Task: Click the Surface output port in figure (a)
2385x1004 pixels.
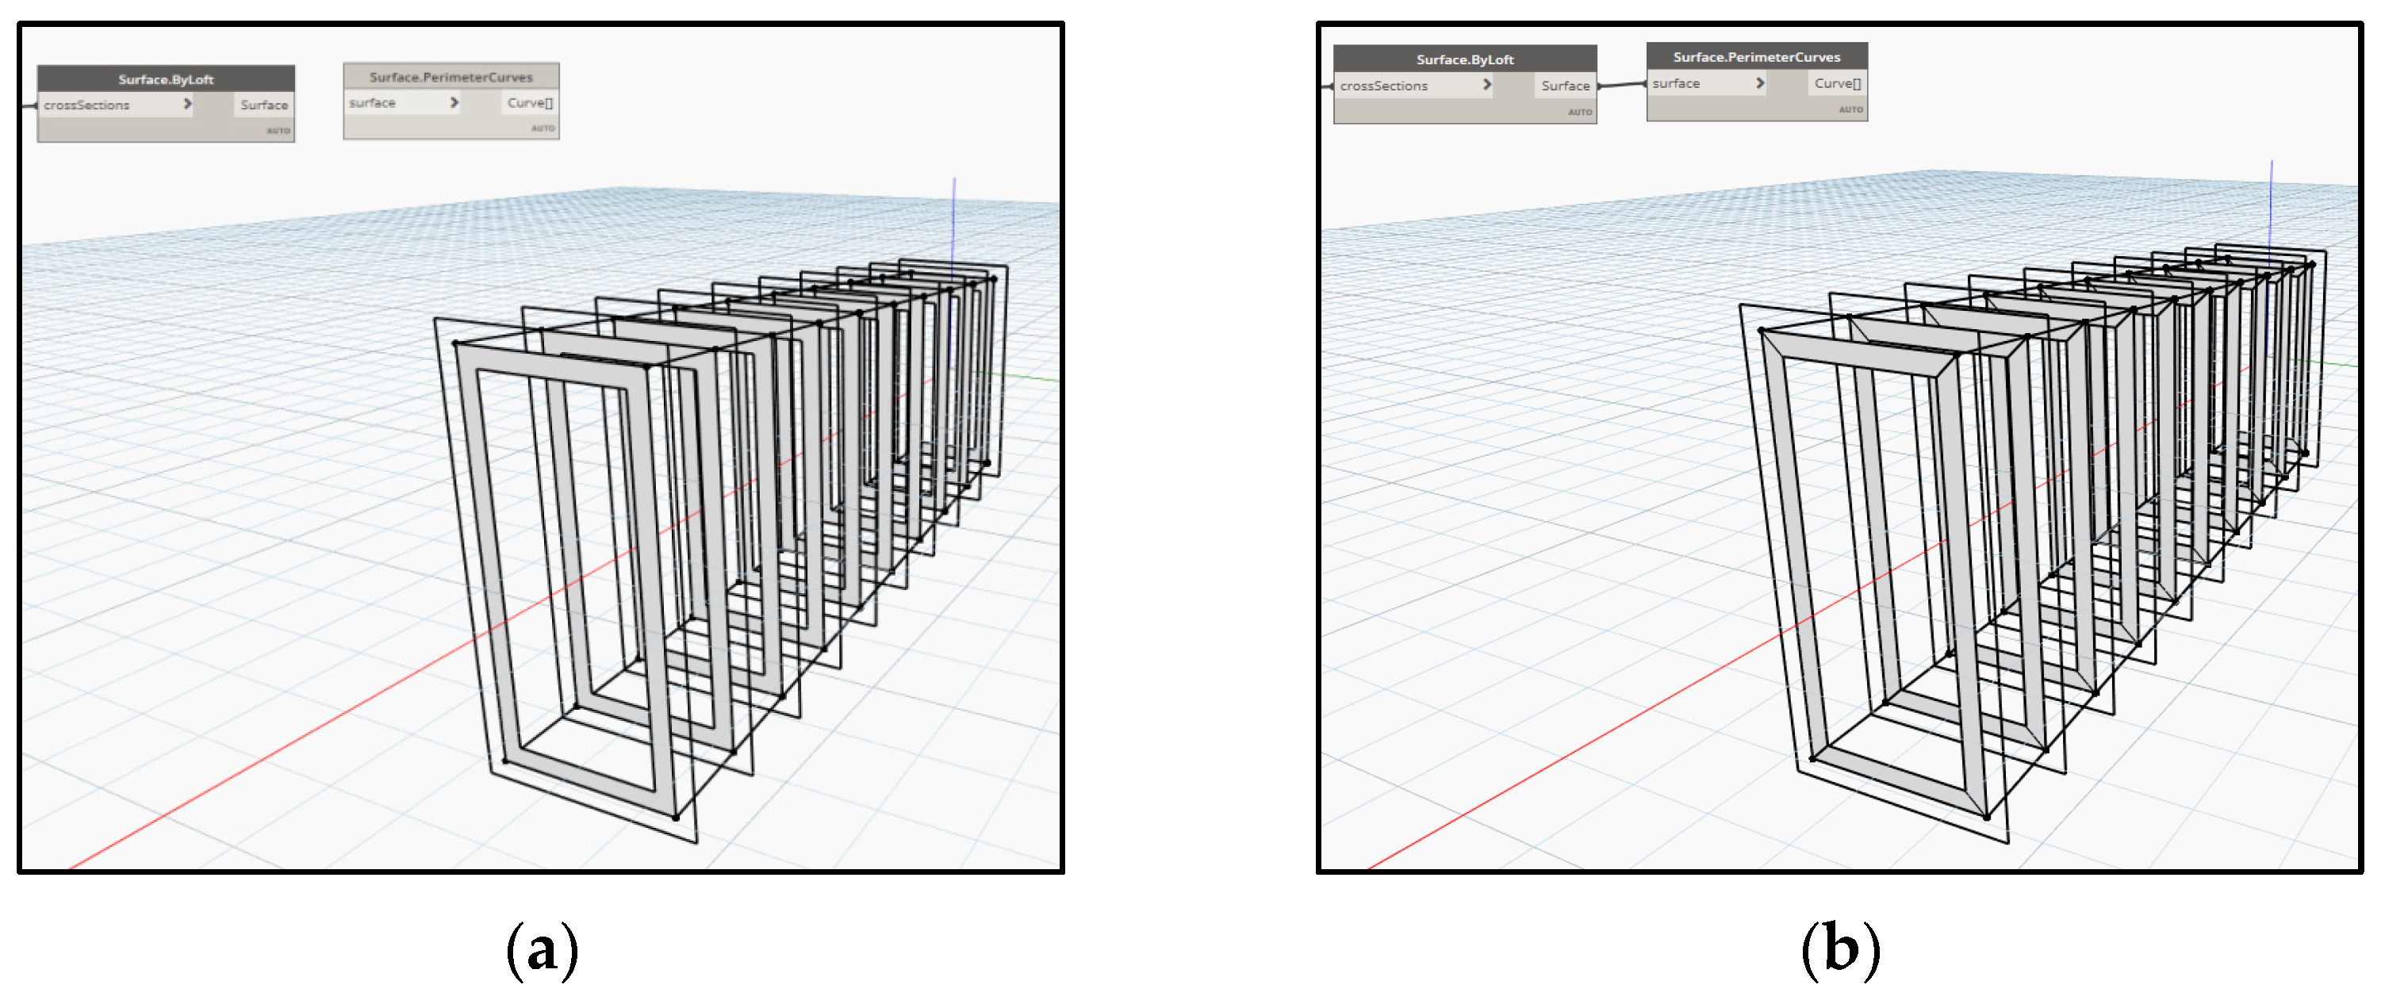Action: [x=264, y=105]
